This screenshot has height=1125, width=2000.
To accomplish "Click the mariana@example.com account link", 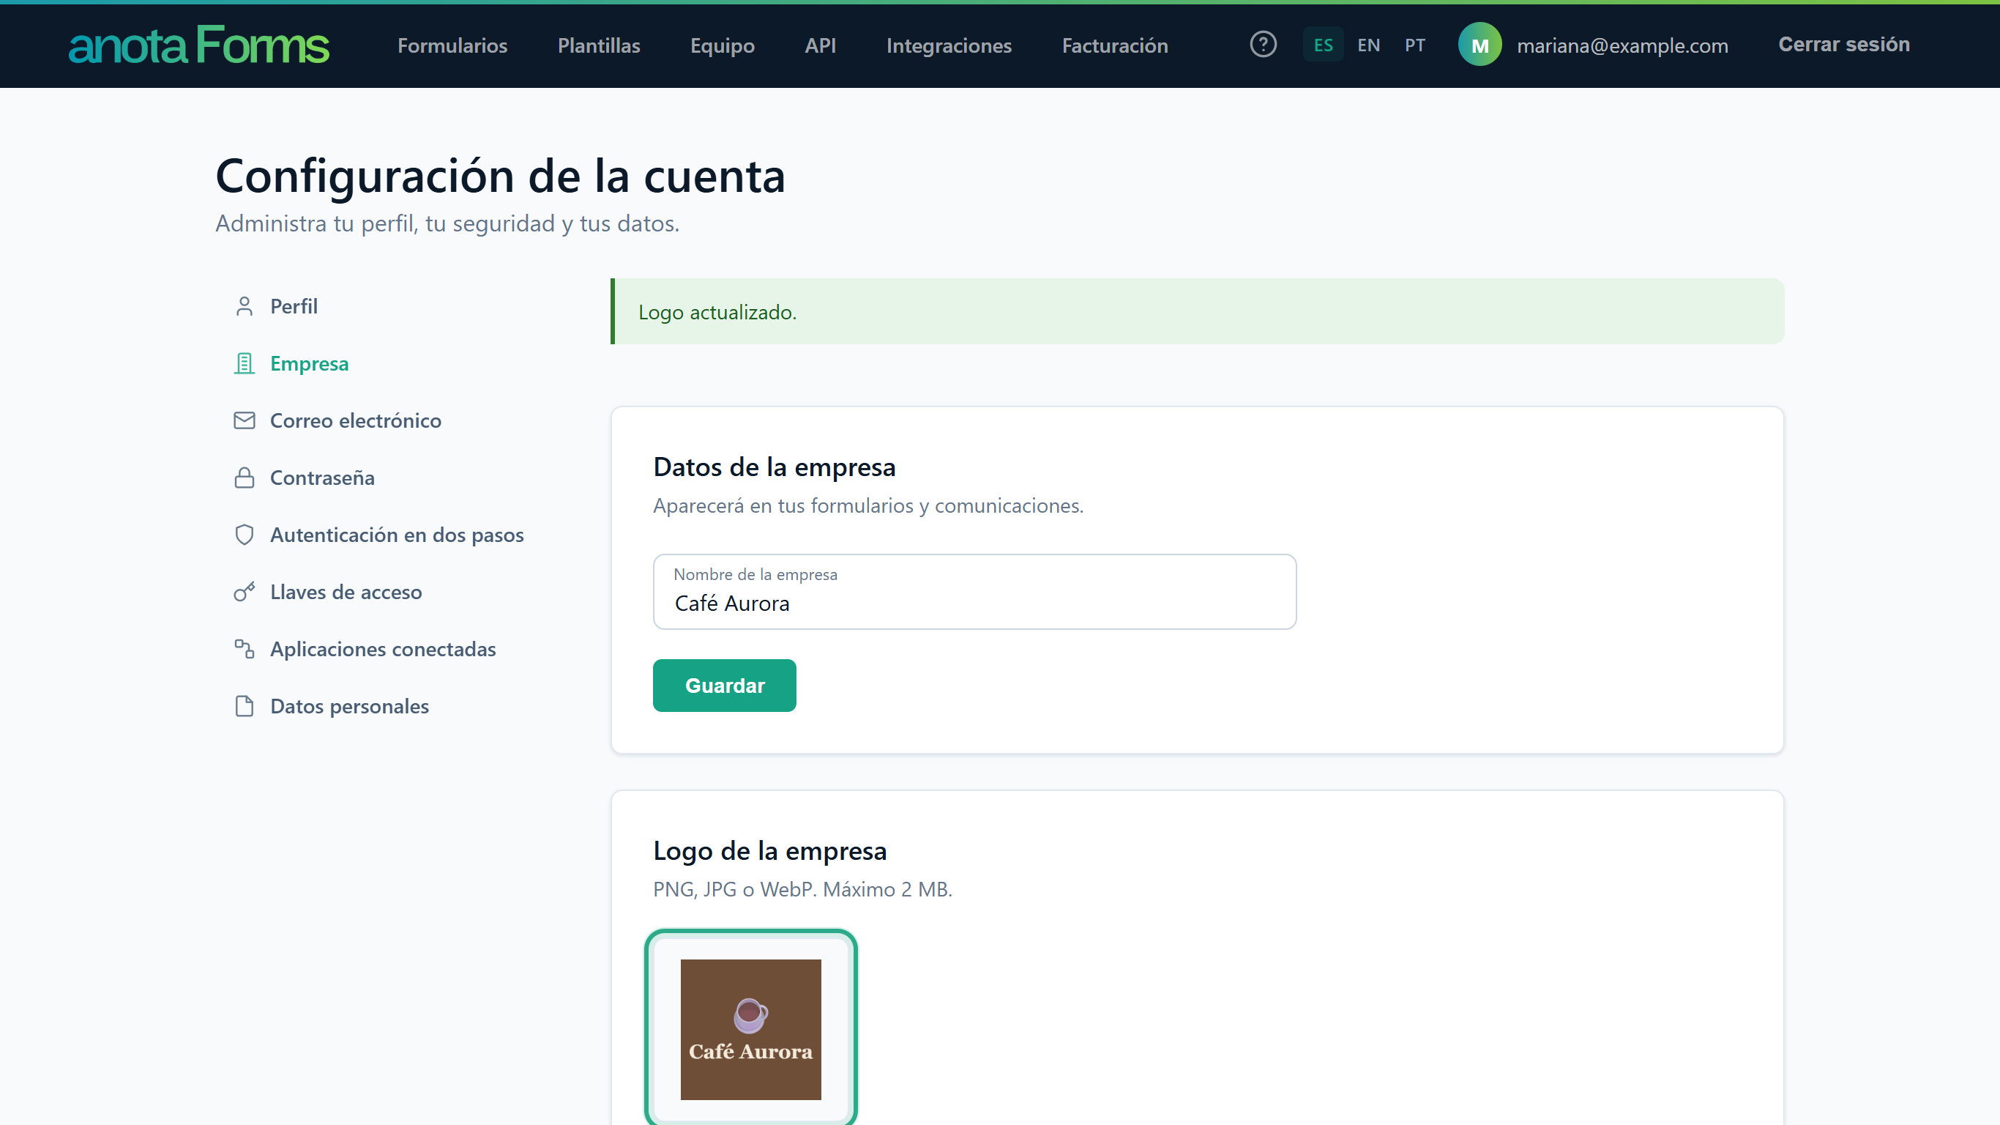I will (1622, 46).
